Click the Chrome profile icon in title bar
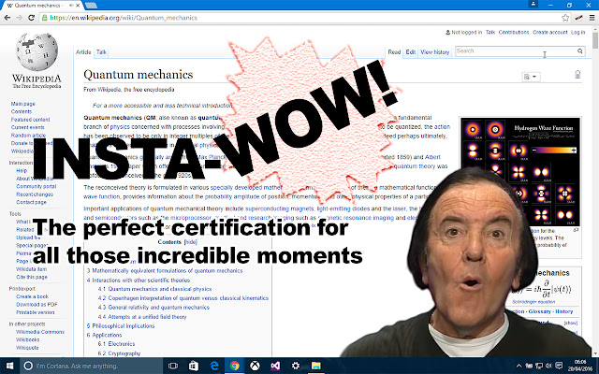Image resolution: width=599 pixels, height=374 pixels. [533, 4]
